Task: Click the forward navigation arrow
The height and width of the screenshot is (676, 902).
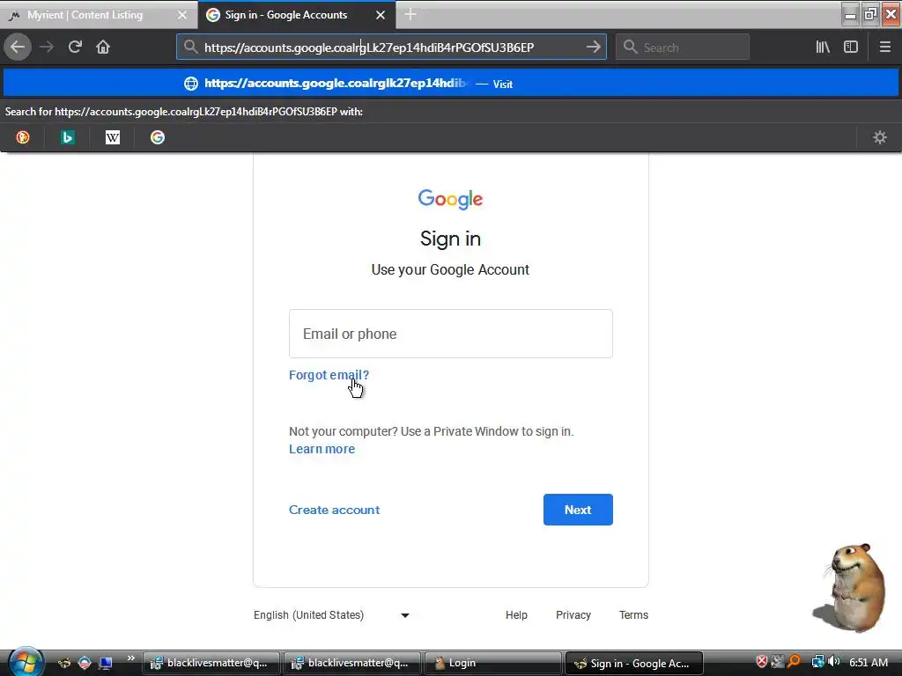Action: pyautogui.click(x=47, y=48)
